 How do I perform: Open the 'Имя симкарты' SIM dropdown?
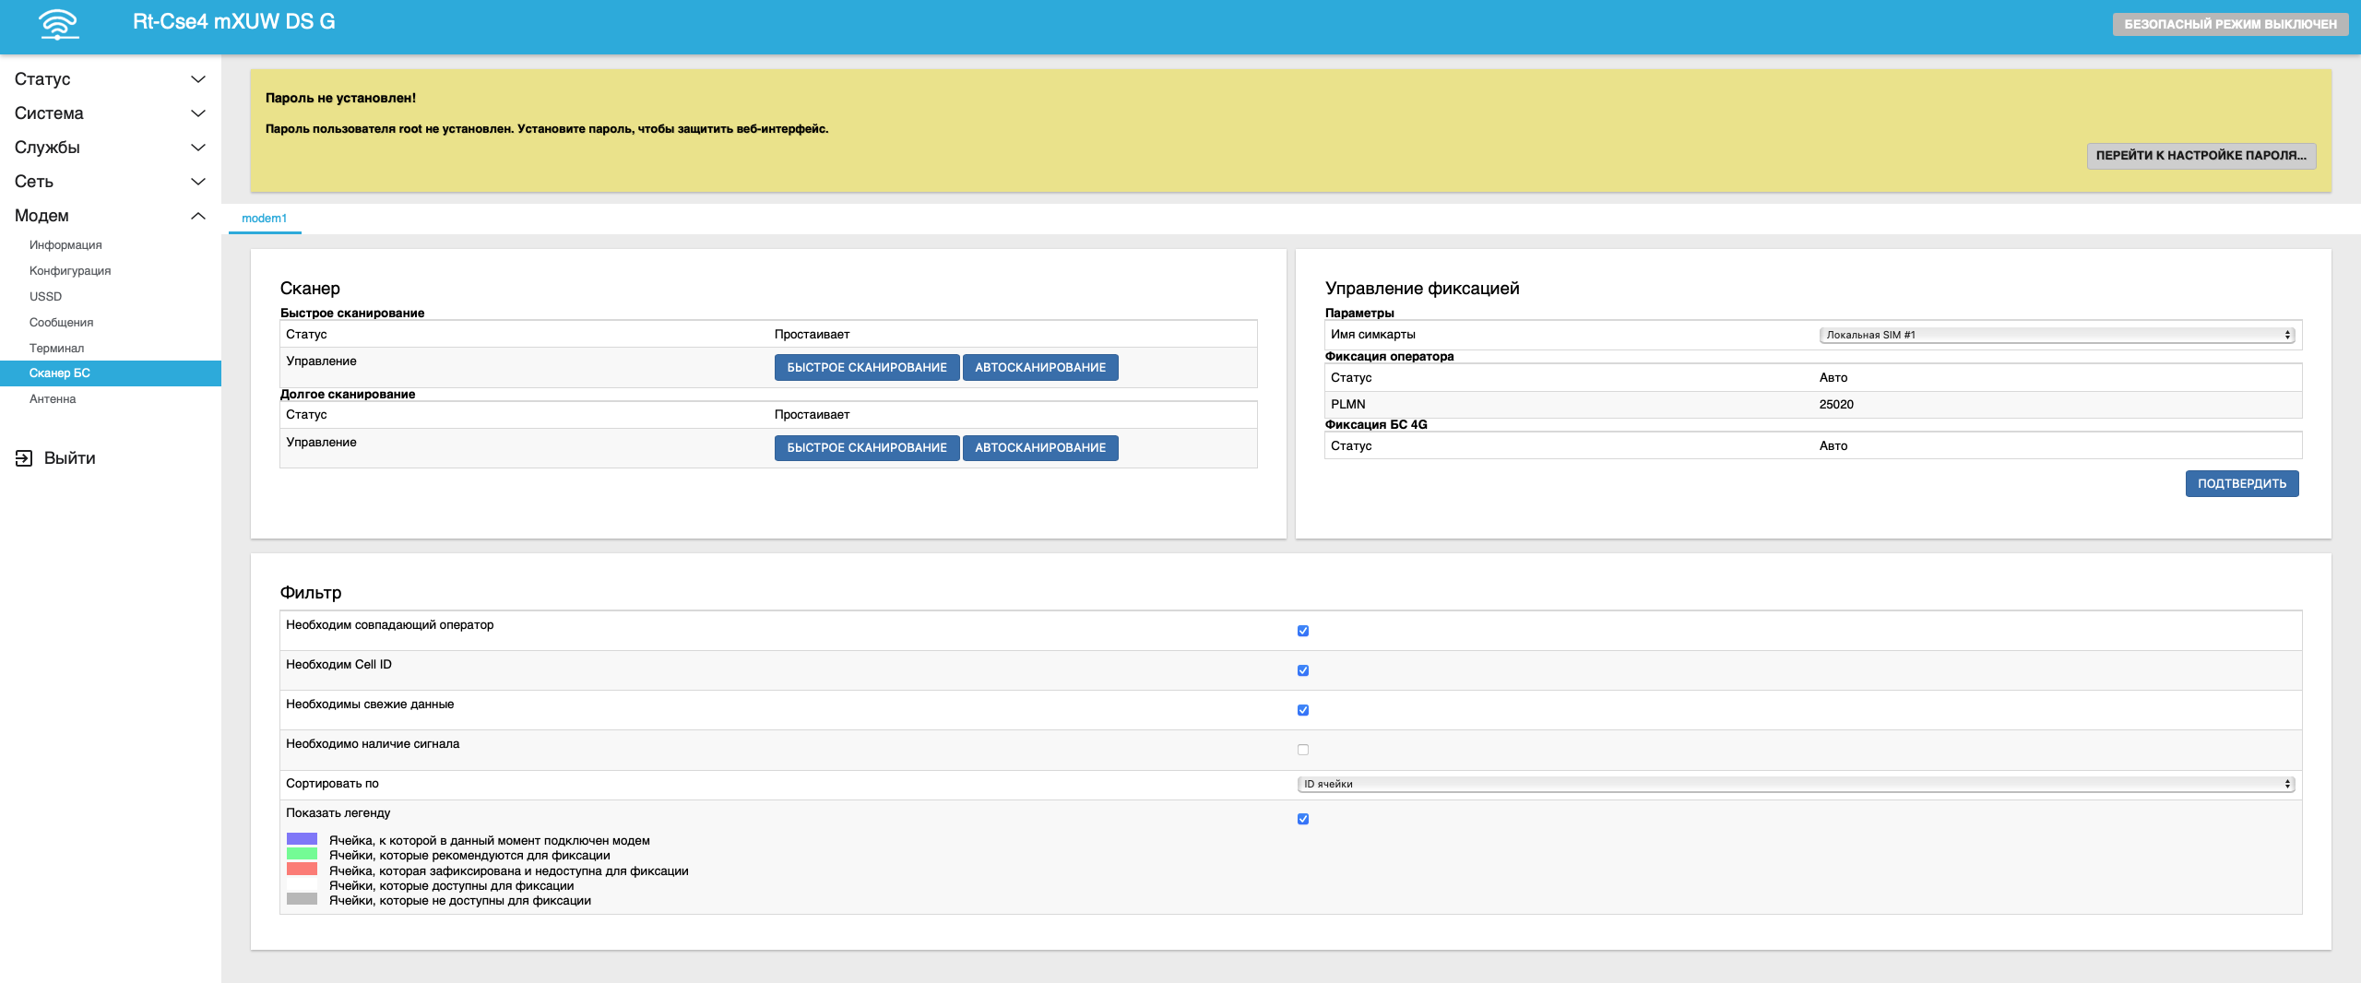click(2056, 335)
